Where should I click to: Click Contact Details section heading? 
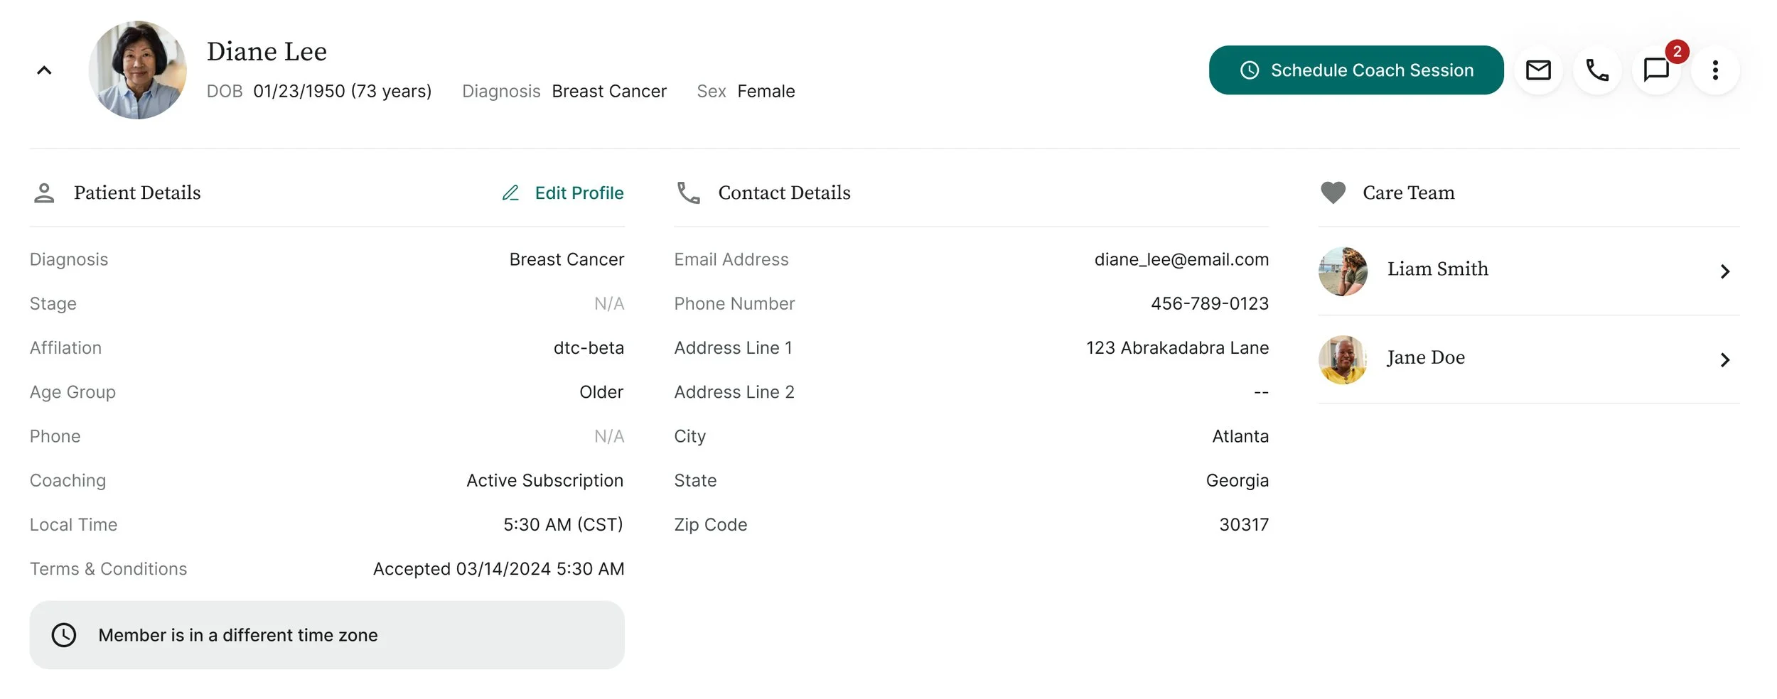click(784, 193)
